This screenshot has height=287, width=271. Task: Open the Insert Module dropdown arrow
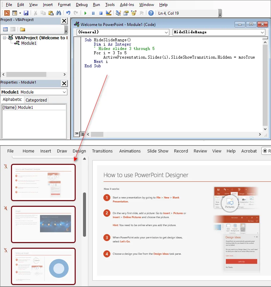pyautogui.click(x=20, y=13)
